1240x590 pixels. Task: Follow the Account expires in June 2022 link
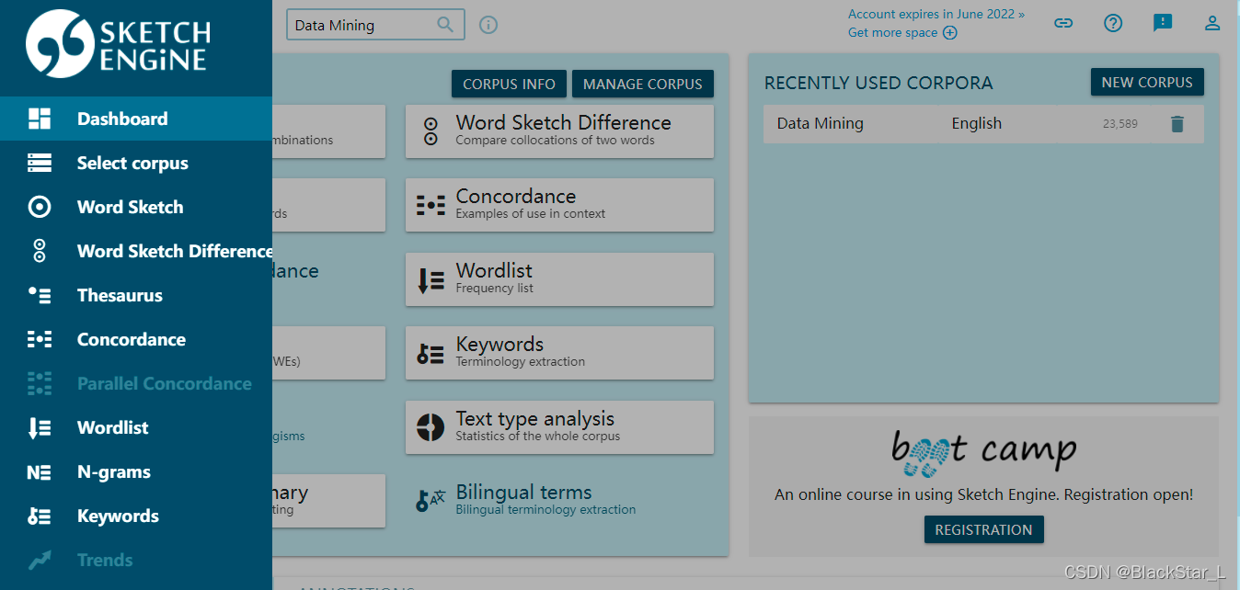[x=936, y=14]
